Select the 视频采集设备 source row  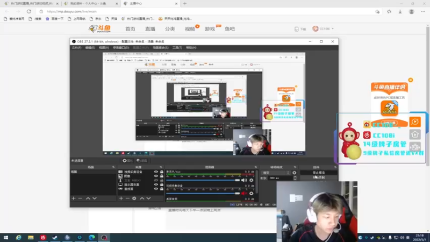point(141,172)
